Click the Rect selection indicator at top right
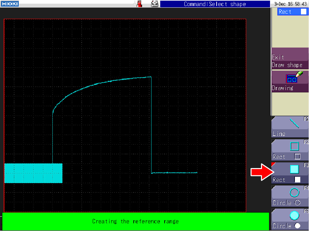This screenshot has height=231, width=309. tap(292, 12)
